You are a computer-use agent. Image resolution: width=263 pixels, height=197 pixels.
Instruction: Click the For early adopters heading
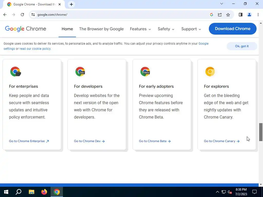pos(156,86)
